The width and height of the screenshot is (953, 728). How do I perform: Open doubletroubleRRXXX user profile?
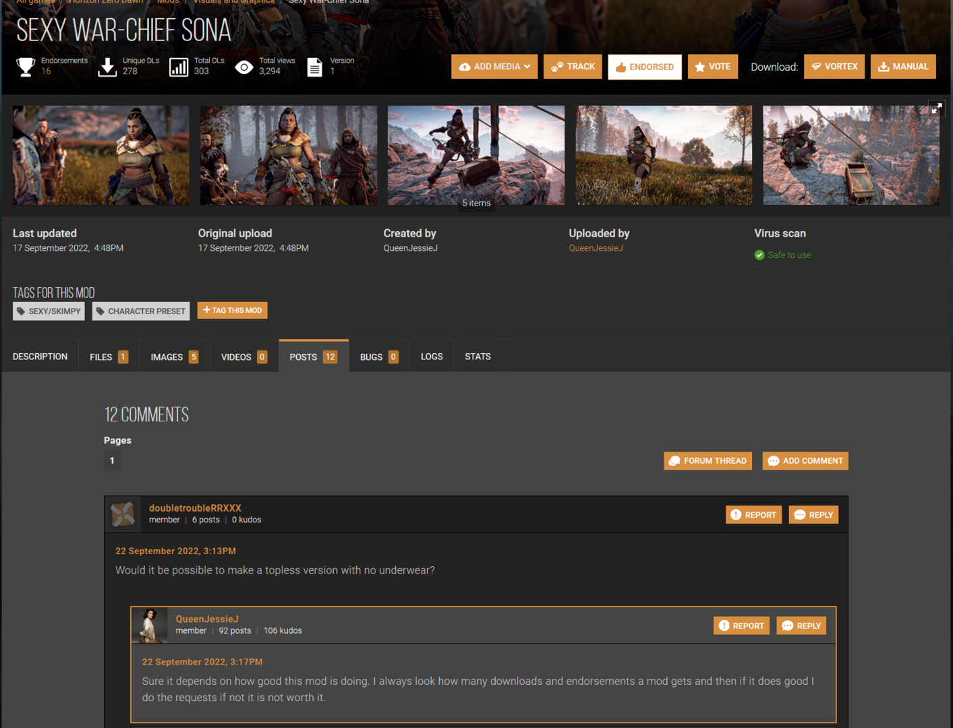tap(195, 508)
